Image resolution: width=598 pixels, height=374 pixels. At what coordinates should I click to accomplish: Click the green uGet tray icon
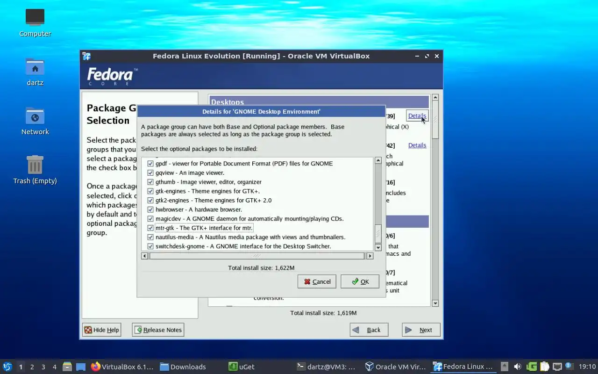tap(532, 367)
